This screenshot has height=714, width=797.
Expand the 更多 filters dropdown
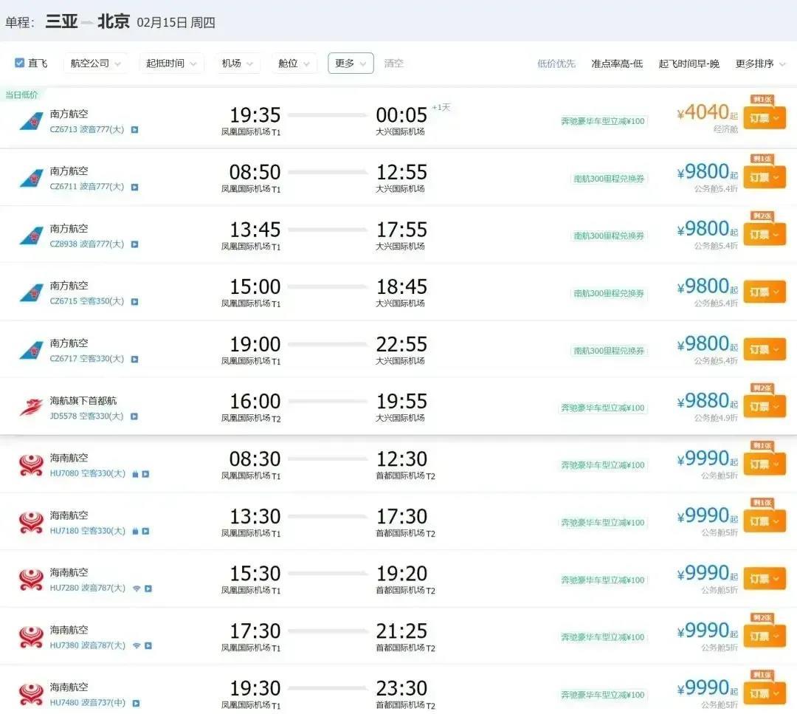coord(351,63)
